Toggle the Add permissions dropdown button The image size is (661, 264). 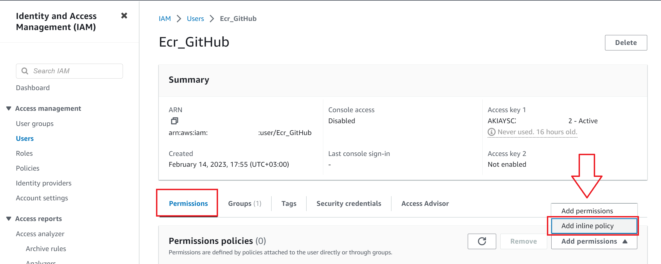[594, 241]
